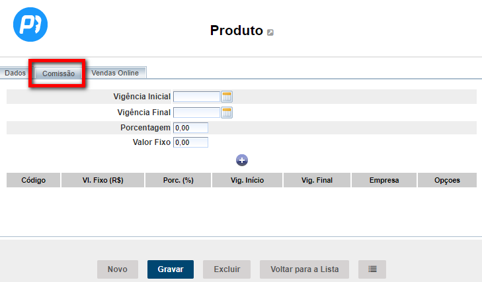Save with the Gravar button

tap(171, 269)
